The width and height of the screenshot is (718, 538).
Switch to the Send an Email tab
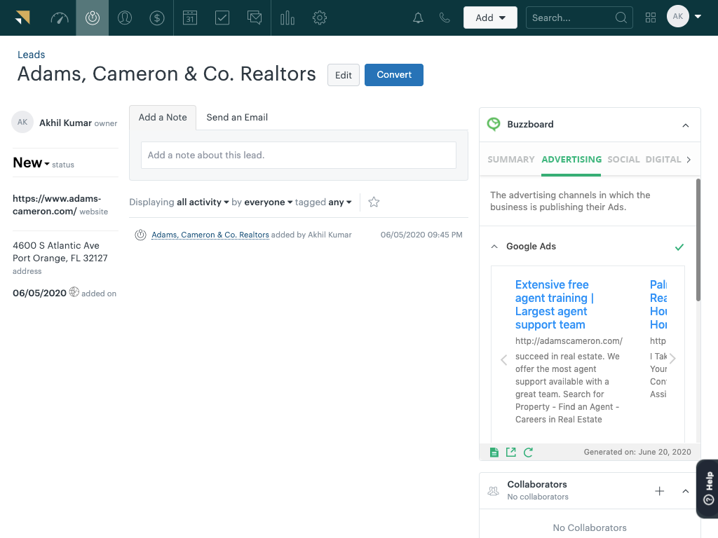coord(237,118)
